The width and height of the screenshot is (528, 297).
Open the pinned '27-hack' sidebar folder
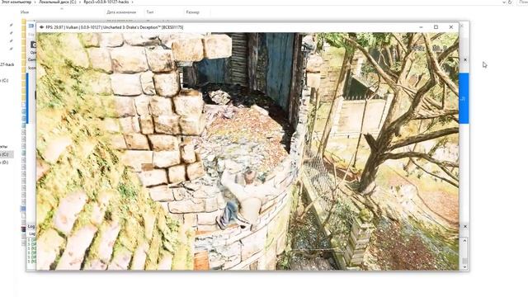tap(7, 64)
